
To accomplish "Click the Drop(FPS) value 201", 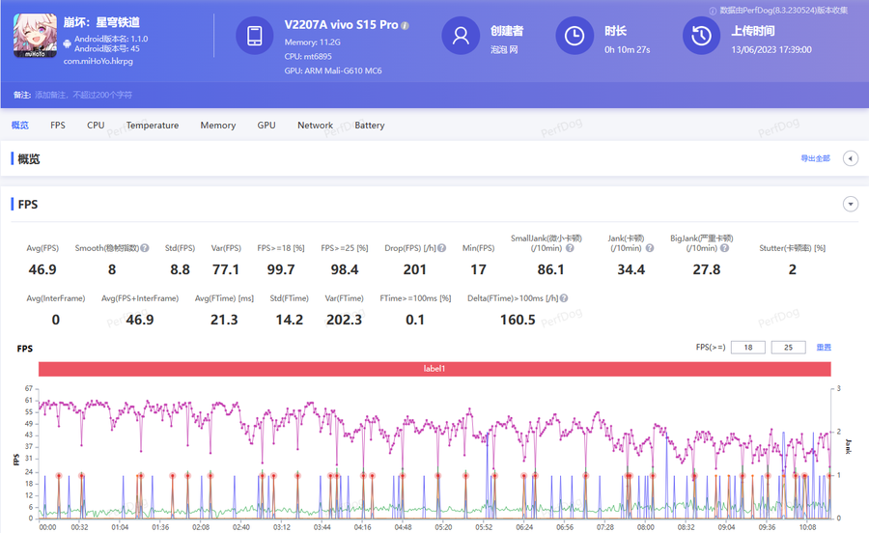I will [x=414, y=269].
